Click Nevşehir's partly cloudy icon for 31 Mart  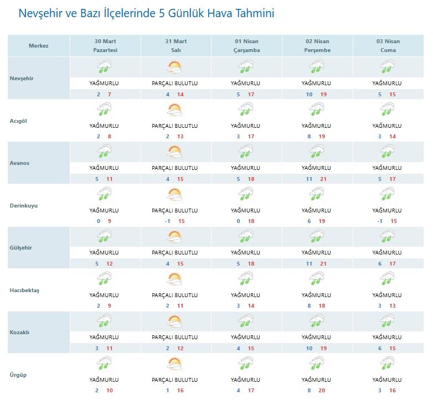point(174,68)
